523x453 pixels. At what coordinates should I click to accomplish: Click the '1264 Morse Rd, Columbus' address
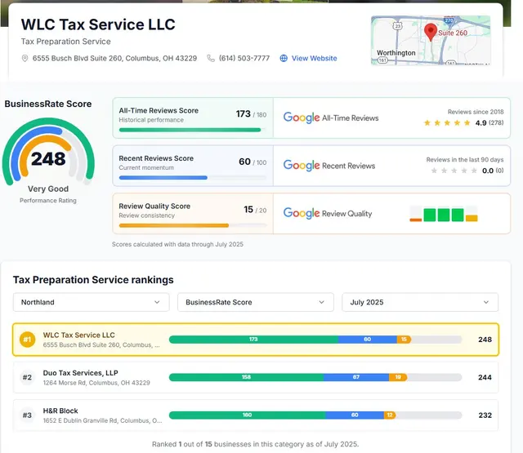(96, 383)
